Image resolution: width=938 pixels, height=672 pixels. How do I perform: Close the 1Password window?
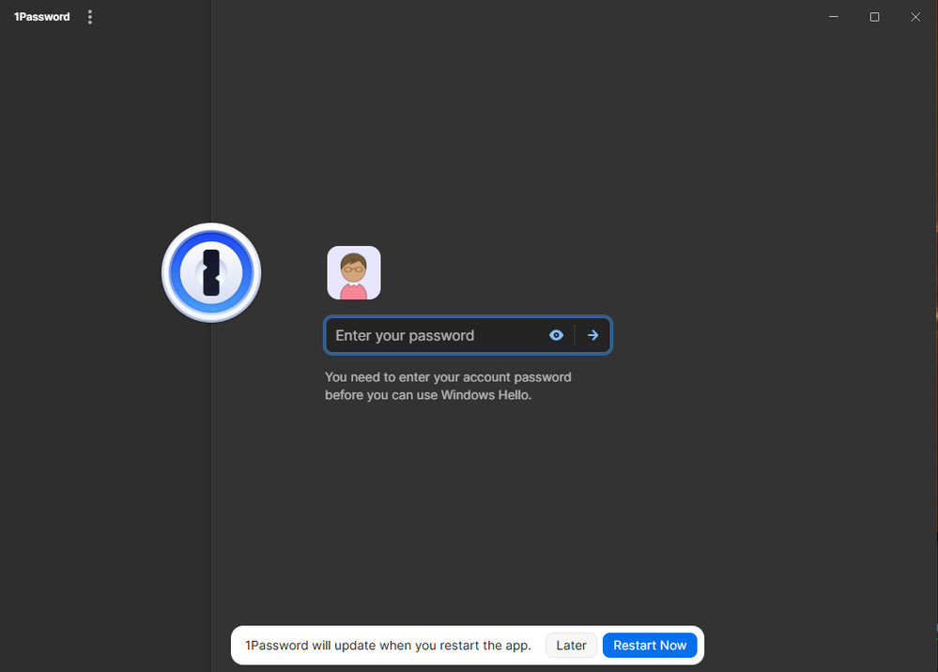(915, 17)
